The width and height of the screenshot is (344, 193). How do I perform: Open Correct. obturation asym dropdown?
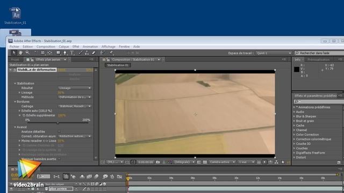[75, 136]
